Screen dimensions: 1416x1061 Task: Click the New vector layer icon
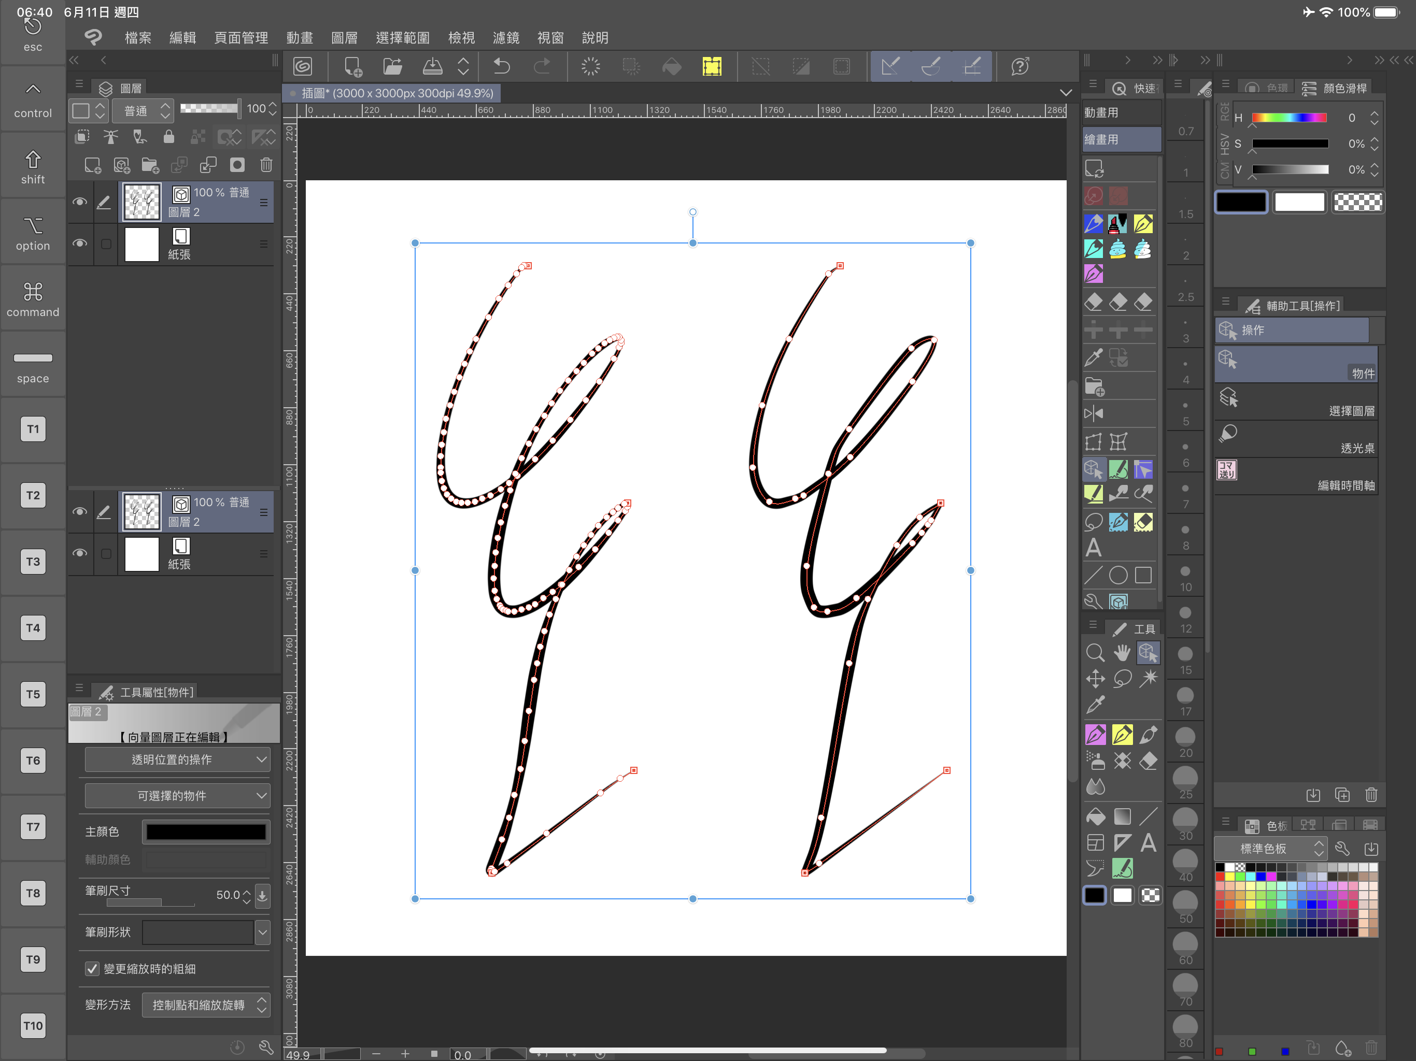pyautogui.click(x=122, y=165)
